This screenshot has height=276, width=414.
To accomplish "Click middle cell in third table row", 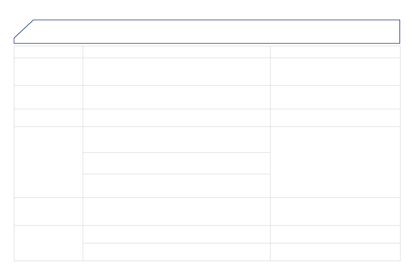I will [176, 97].
